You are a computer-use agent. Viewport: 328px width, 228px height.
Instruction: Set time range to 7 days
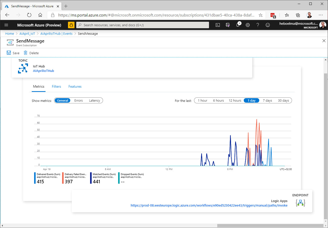(x=267, y=100)
